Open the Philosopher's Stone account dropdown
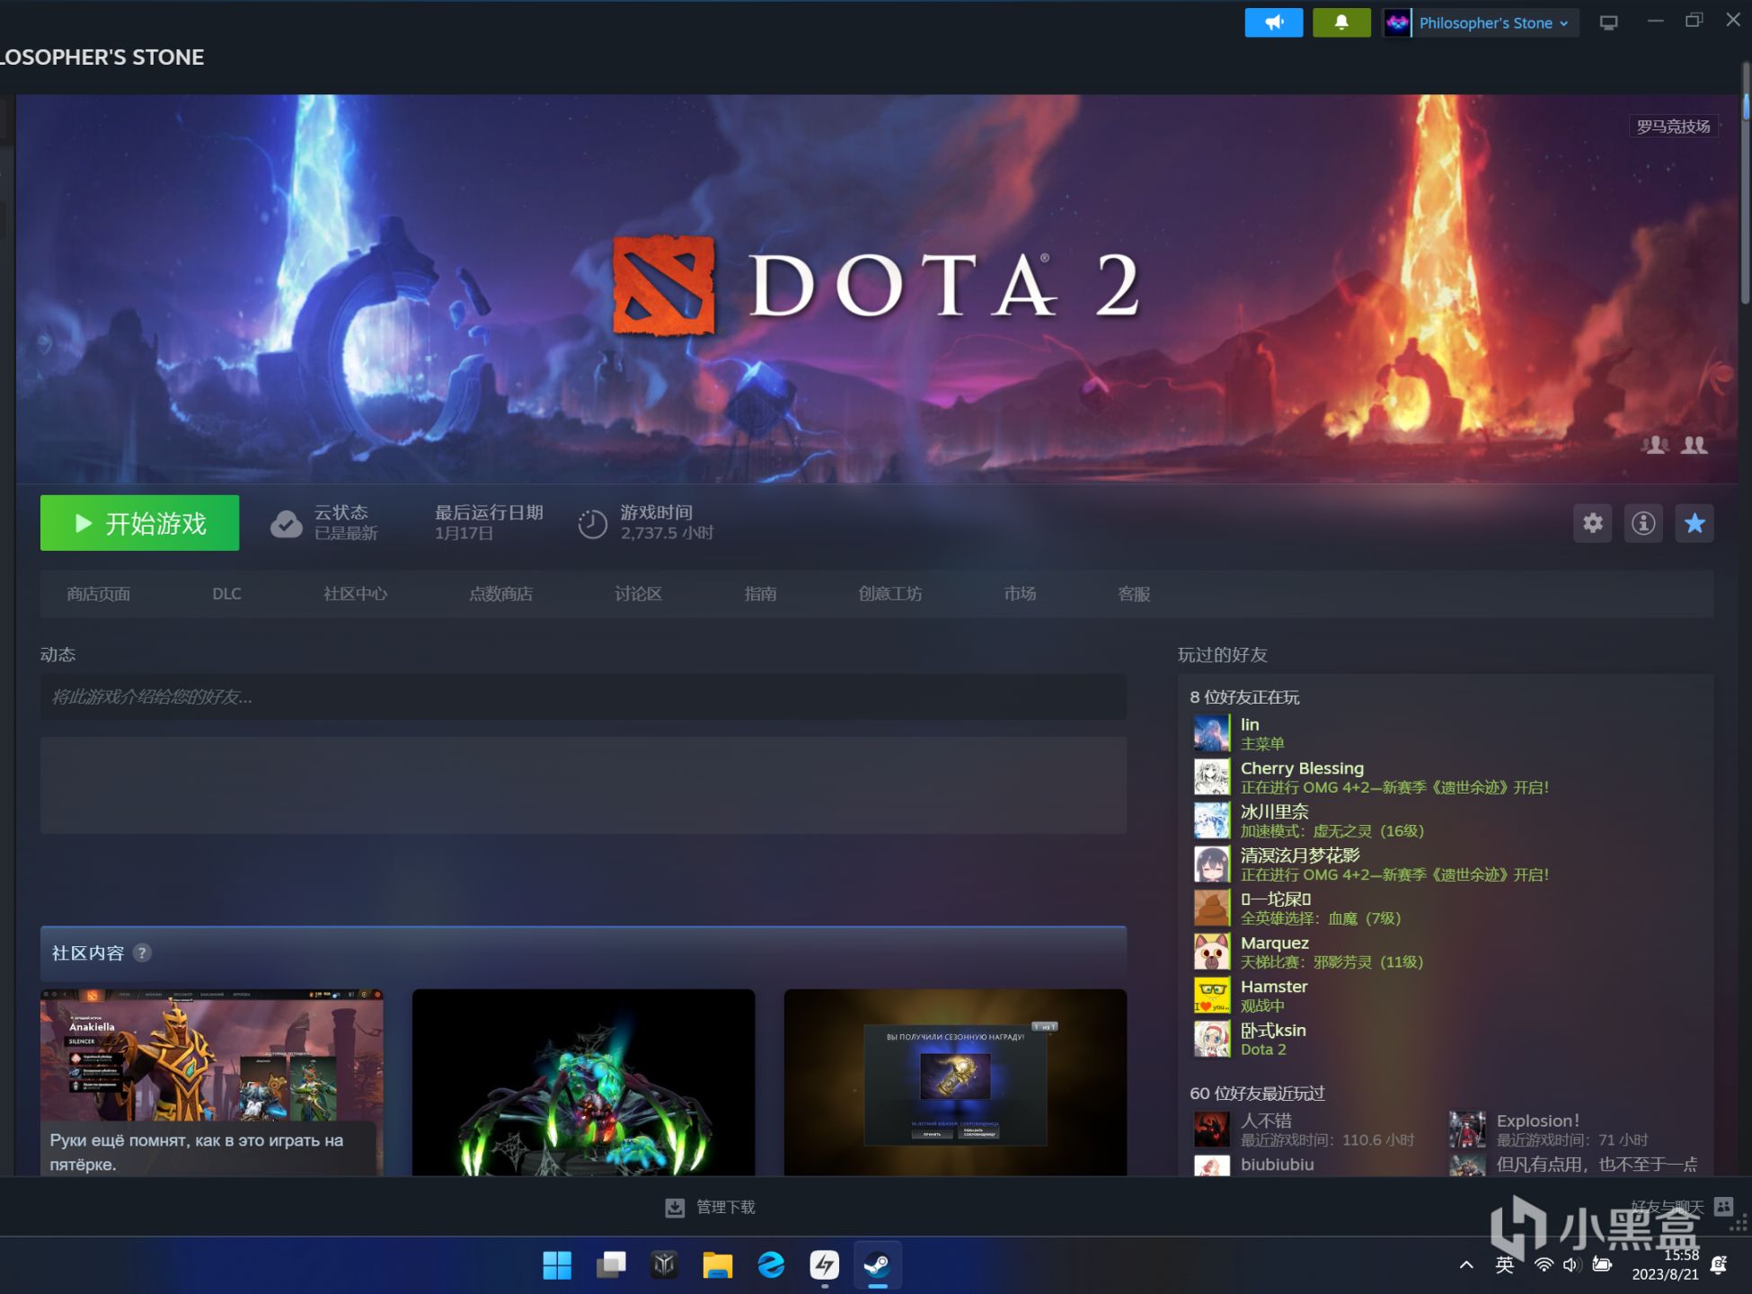1752x1294 pixels. (1493, 23)
